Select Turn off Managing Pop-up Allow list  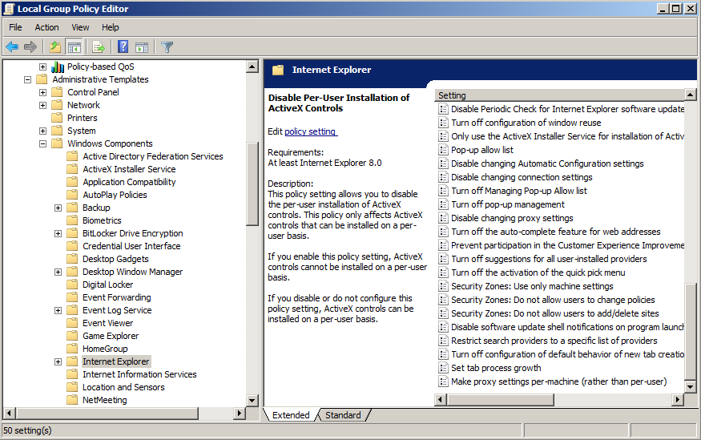(x=519, y=191)
